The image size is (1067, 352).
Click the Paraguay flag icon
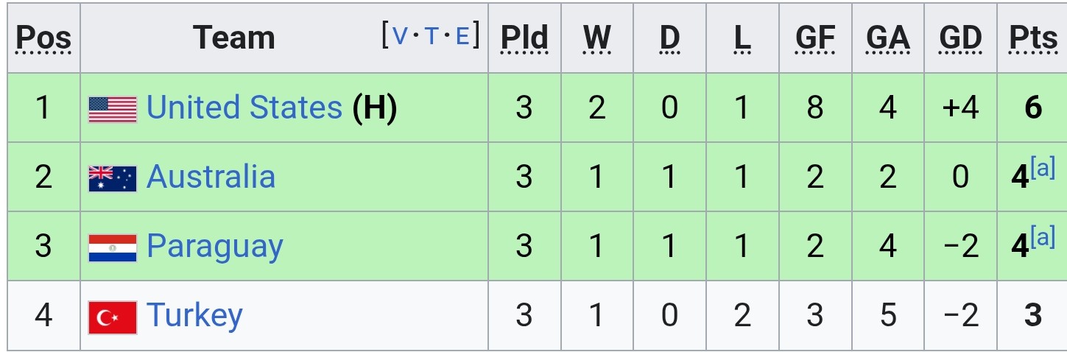tap(113, 248)
